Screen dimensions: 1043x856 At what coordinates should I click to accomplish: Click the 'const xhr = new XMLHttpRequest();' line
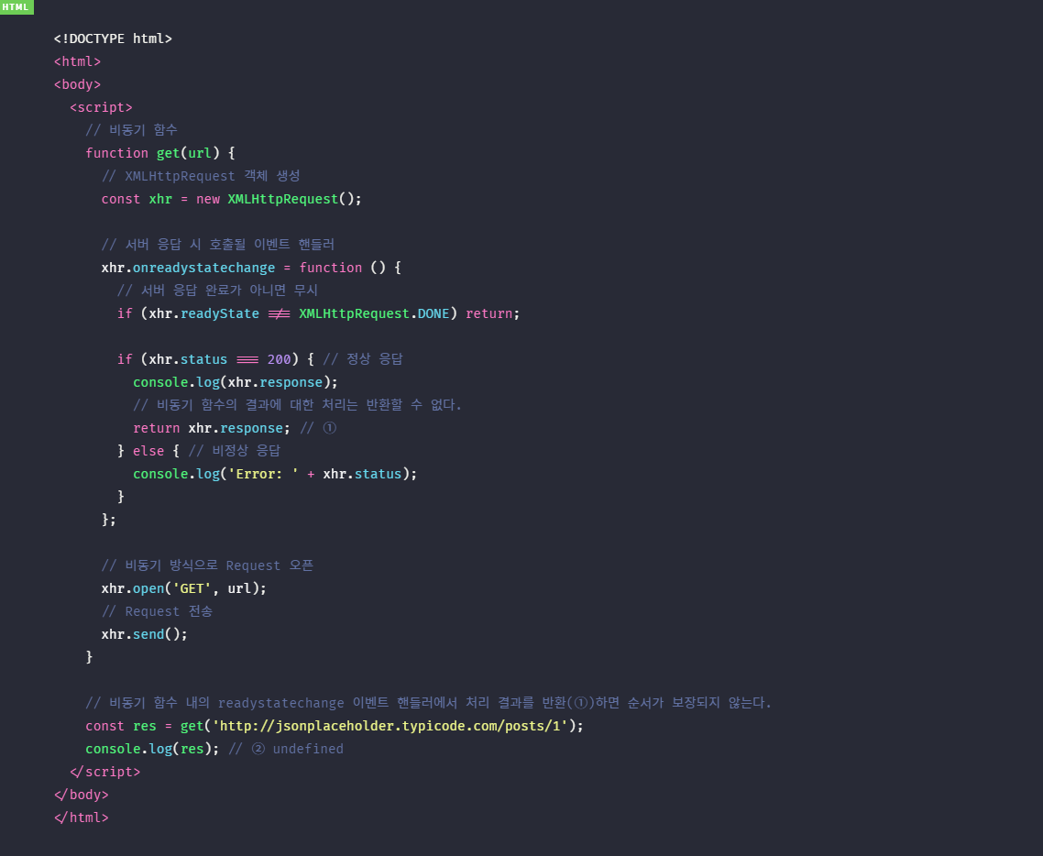pyautogui.click(x=232, y=199)
